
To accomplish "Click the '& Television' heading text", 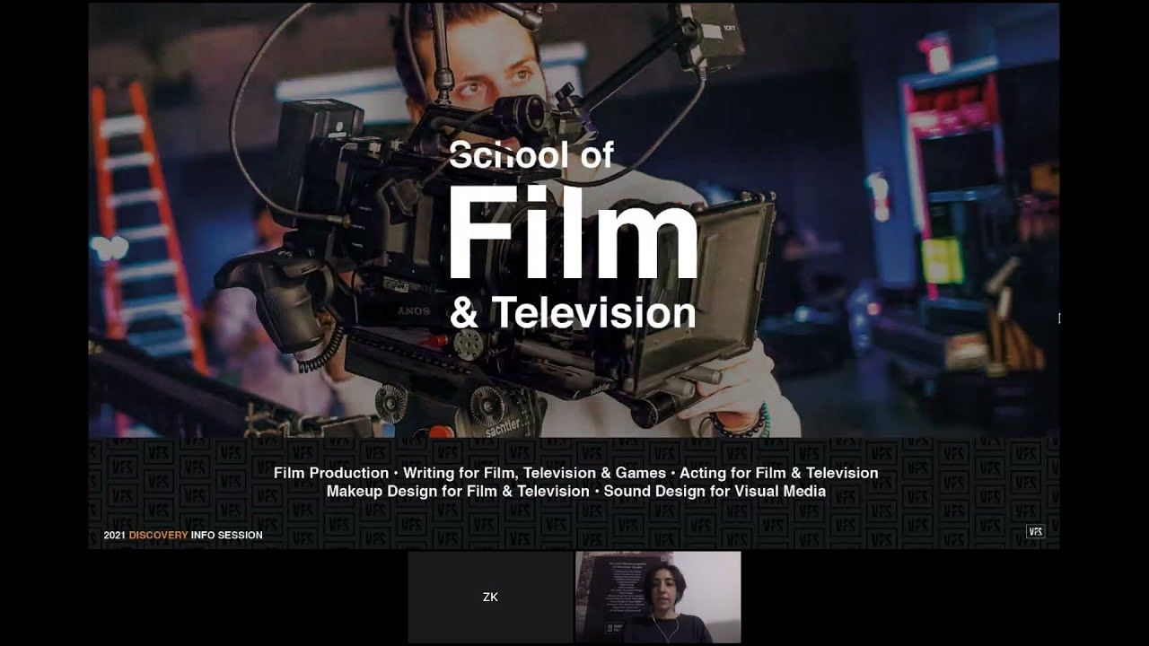I will [x=573, y=313].
